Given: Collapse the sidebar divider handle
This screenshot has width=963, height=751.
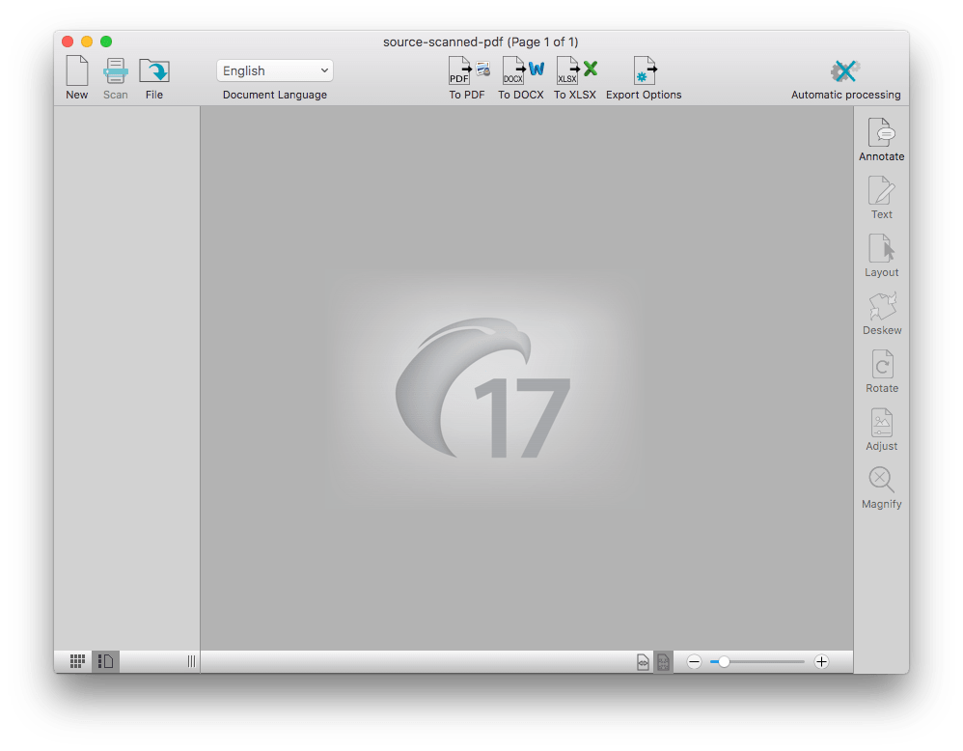Looking at the screenshot, I should (190, 661).
